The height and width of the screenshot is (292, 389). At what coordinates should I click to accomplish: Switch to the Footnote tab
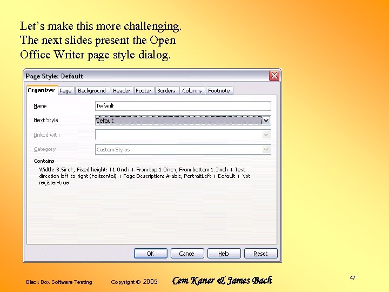(x=219, y=91)
